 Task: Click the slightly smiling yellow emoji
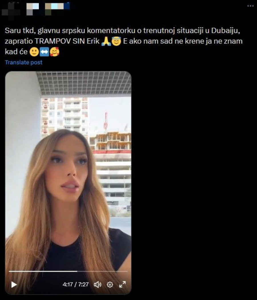[34, 52]
